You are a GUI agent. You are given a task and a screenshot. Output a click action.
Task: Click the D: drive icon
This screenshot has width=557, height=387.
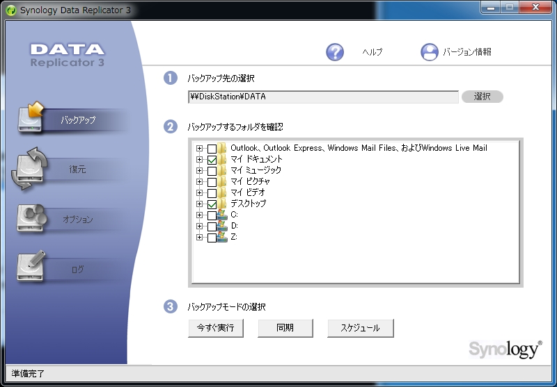click(222, 226)
